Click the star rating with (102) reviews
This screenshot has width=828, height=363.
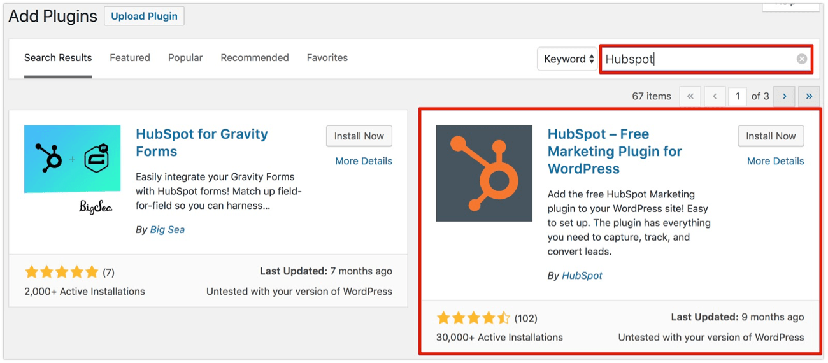(x=487, y=318)
